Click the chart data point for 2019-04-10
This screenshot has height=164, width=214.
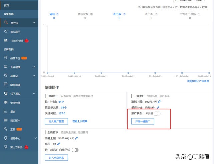74,73
